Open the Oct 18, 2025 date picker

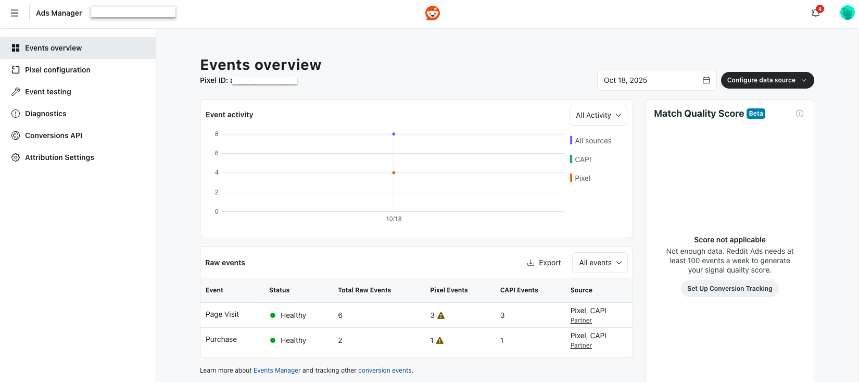(656, 80)
